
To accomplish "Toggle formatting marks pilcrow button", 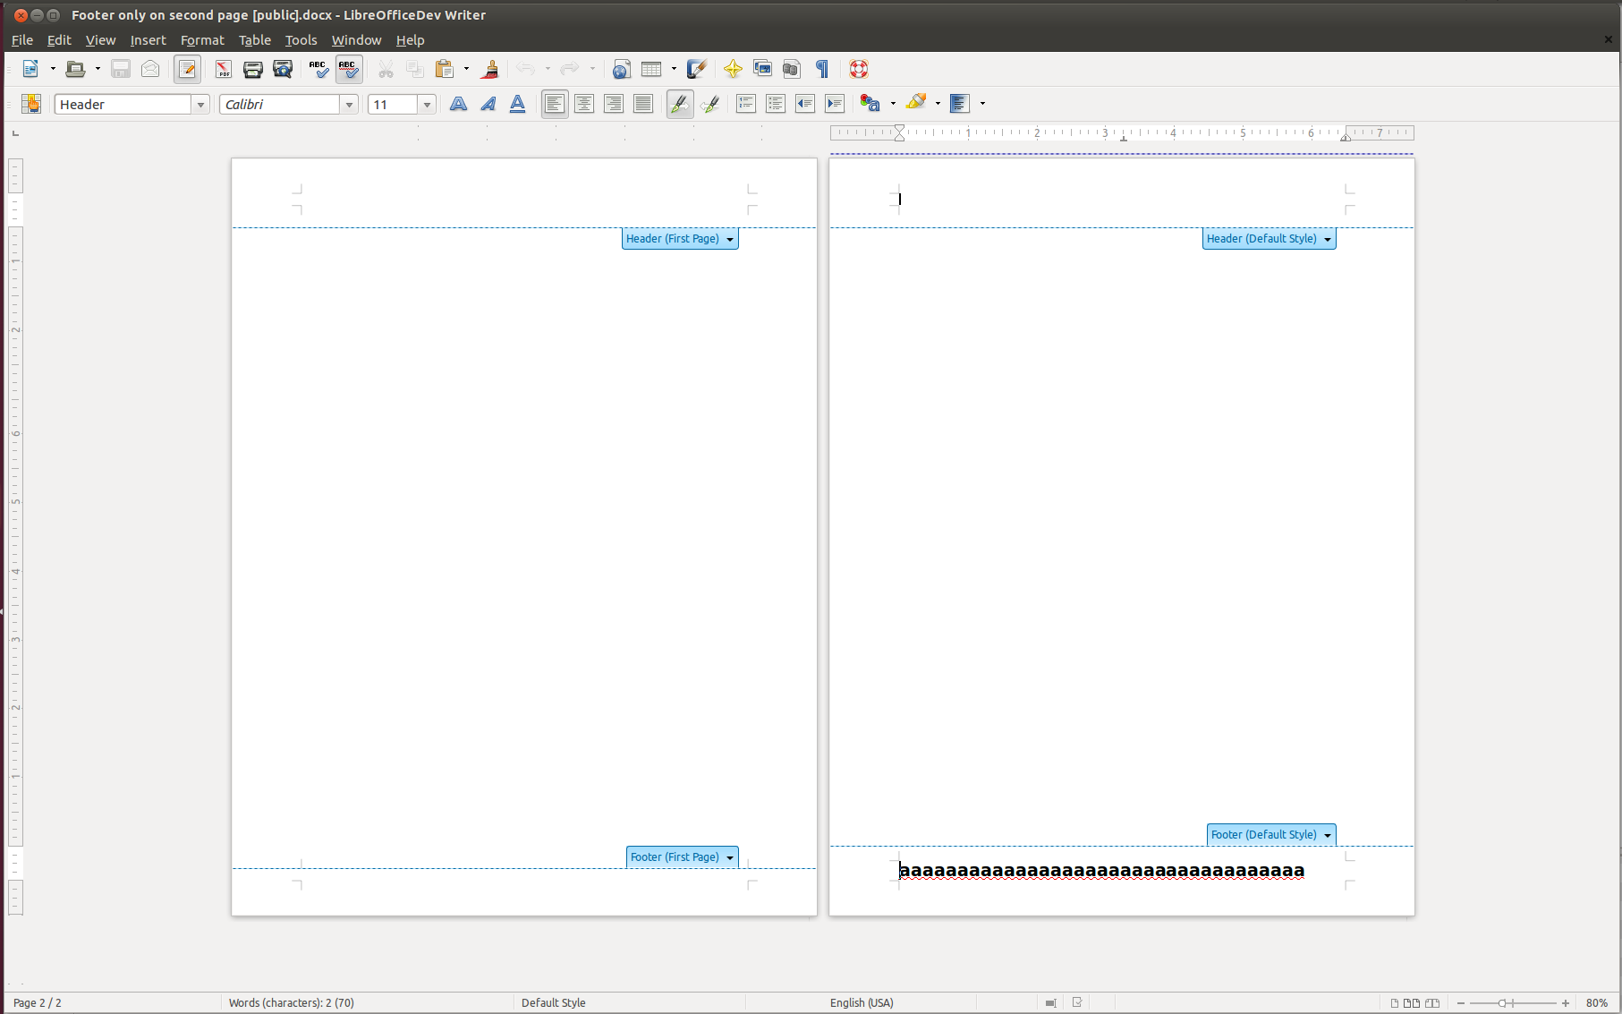I will [822, 69].
